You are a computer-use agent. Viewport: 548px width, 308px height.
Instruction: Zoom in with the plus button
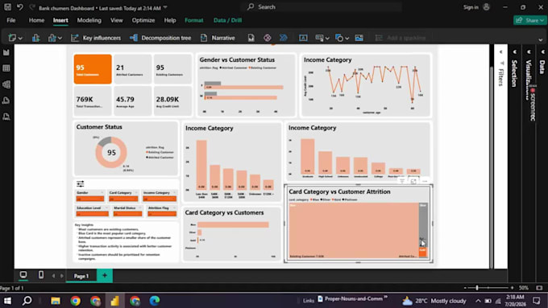pos(512,288)
